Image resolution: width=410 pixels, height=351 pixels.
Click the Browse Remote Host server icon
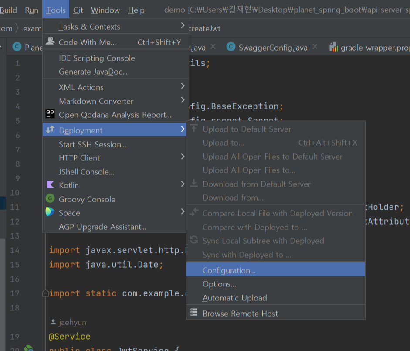194,312
